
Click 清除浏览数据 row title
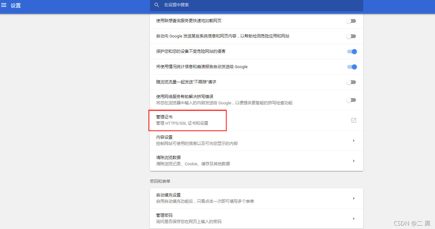coord(168,157)
